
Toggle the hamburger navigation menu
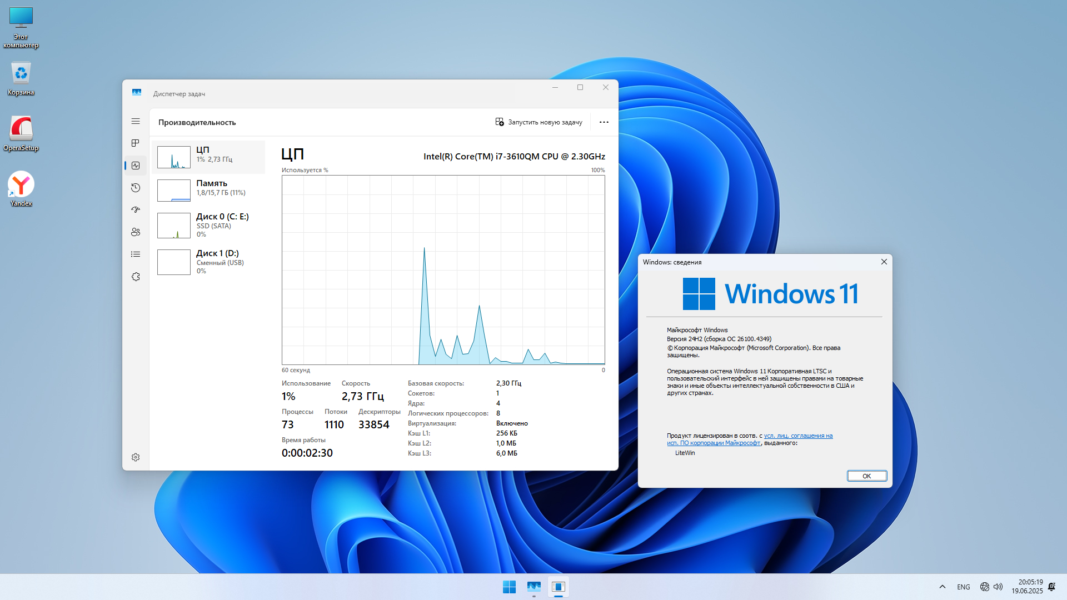pyautogui.click(x=136, y=121)
